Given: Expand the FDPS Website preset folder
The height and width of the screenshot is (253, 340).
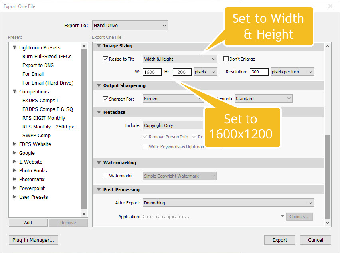Looking at the screenshot, I should [15, 144].
